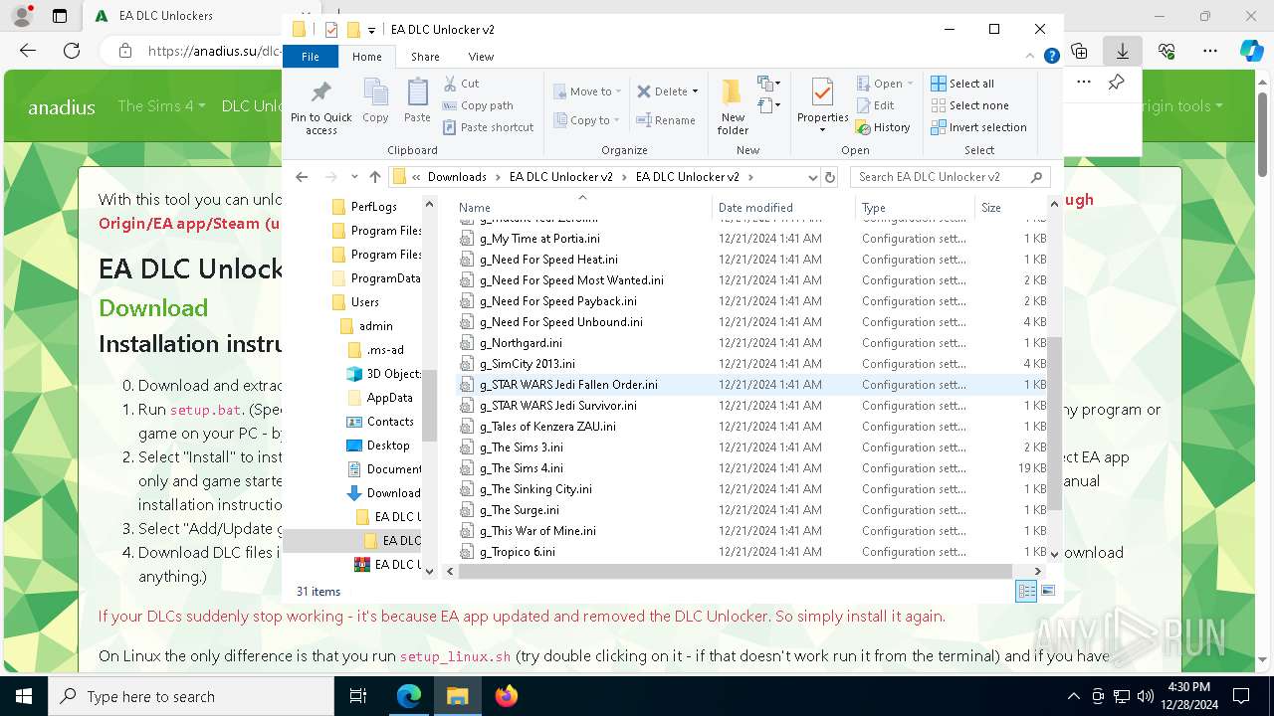Open Edge downloads icon
The height and width of the screenshot is (716, 1274).
click(x=1123, y=51)
